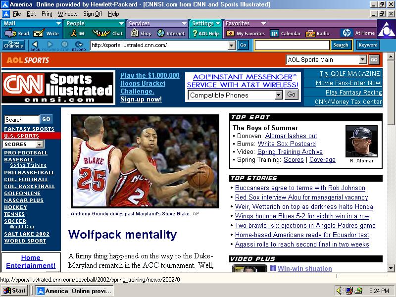Open the Calendar icon

tap(274, 34)
